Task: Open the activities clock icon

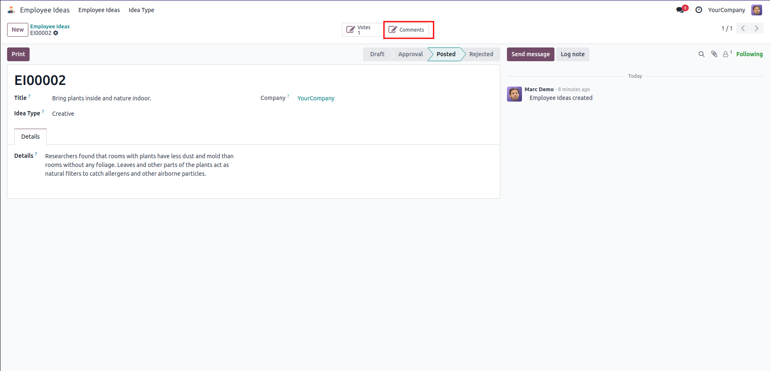Action: click(x=699, y=10)
